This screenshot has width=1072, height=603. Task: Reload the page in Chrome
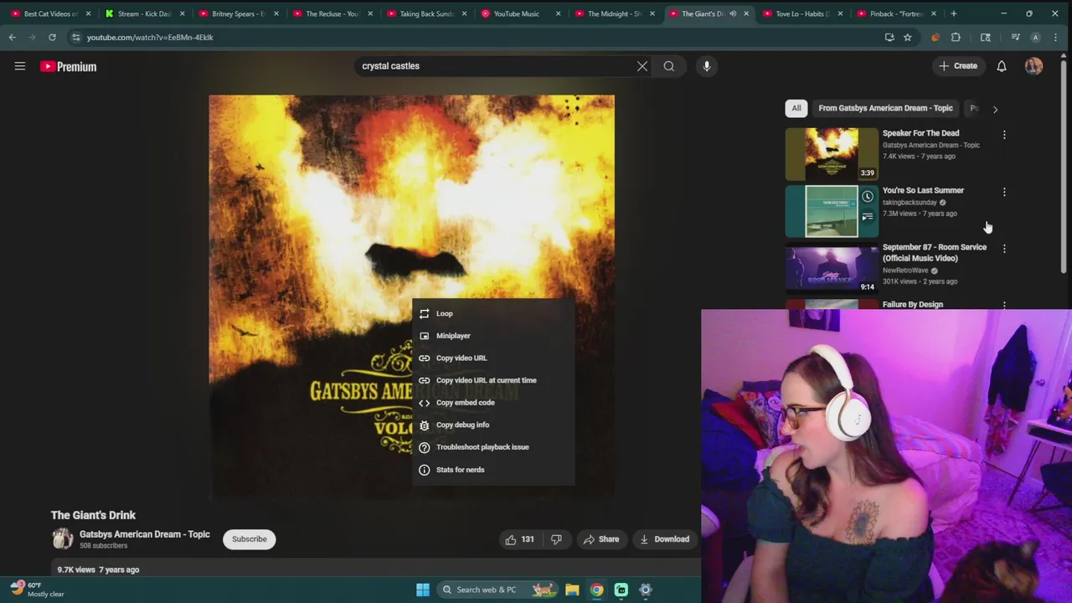[x=52, y=37]
